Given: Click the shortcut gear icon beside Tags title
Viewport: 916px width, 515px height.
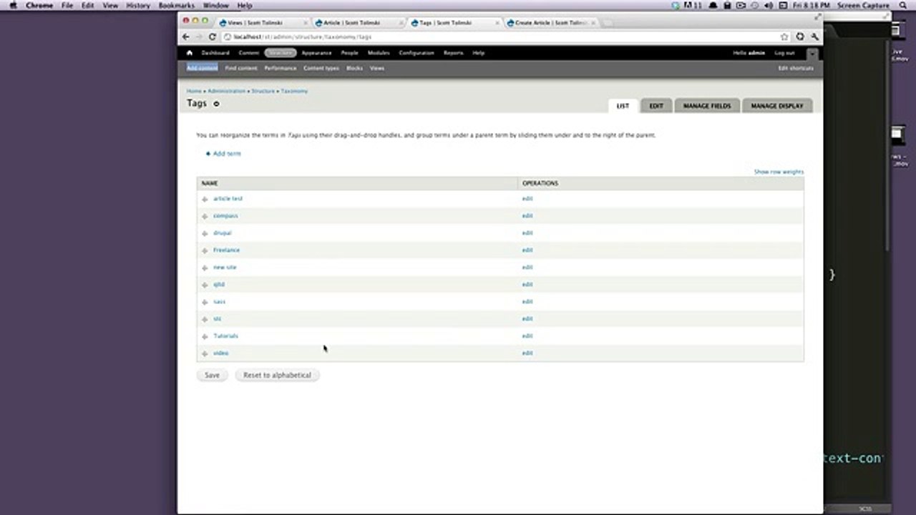Looking at the screenshot, I should click(x=216, y=104).
